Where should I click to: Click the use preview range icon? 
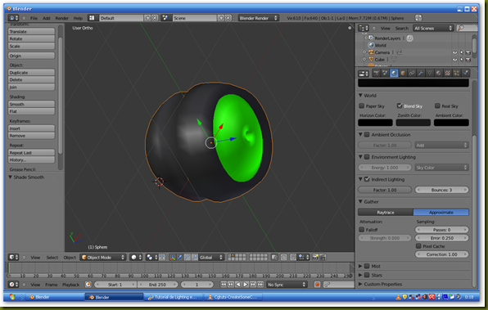pos(88,285)
